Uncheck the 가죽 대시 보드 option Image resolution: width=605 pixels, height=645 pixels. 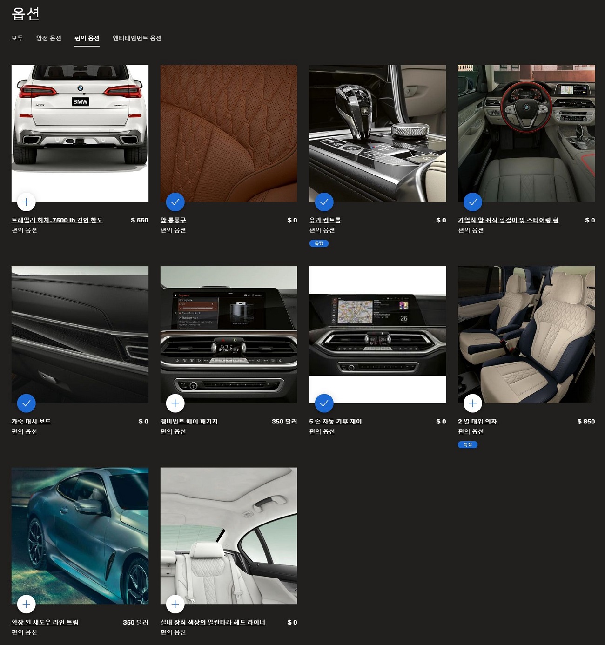point(27,403)
